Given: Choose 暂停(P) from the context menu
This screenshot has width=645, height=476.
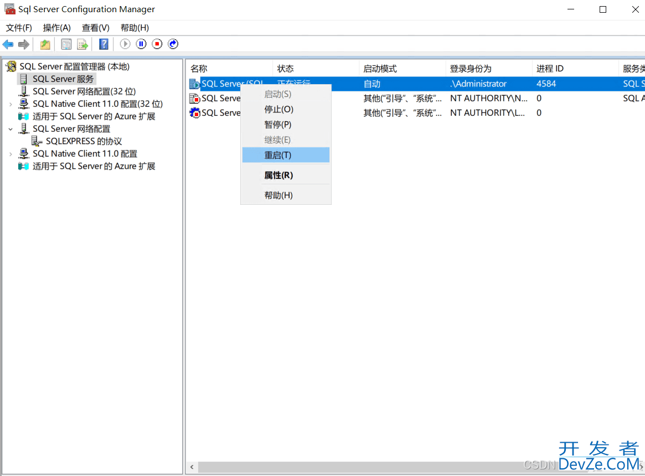Looking at the screenshot, I should [x=286, y=125].
